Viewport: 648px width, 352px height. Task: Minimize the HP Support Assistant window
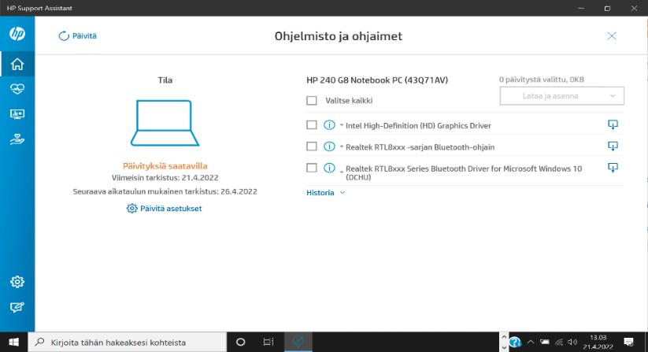pyautogui.click(x=581, y=8)
